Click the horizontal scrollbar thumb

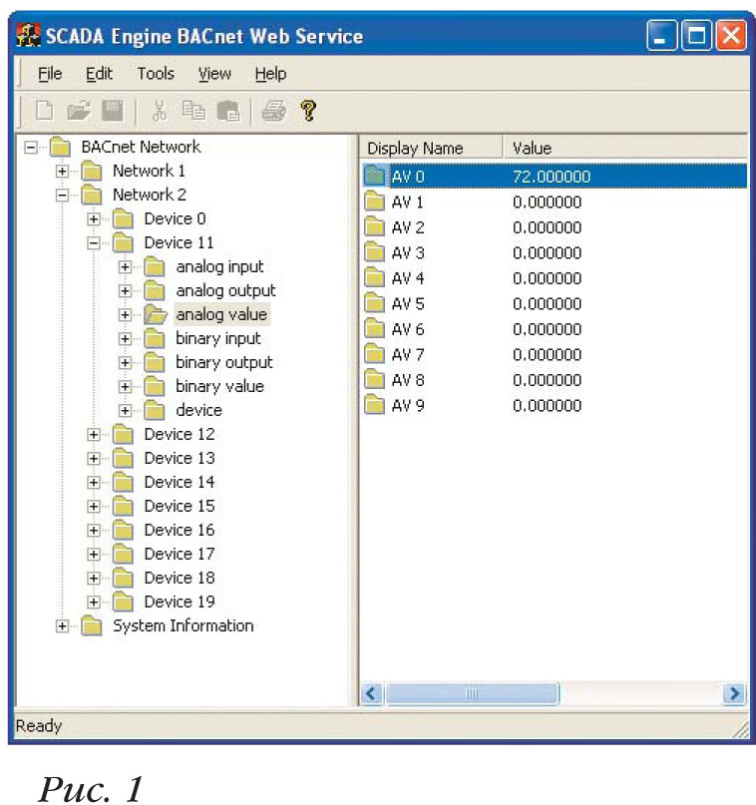(472, 694)
